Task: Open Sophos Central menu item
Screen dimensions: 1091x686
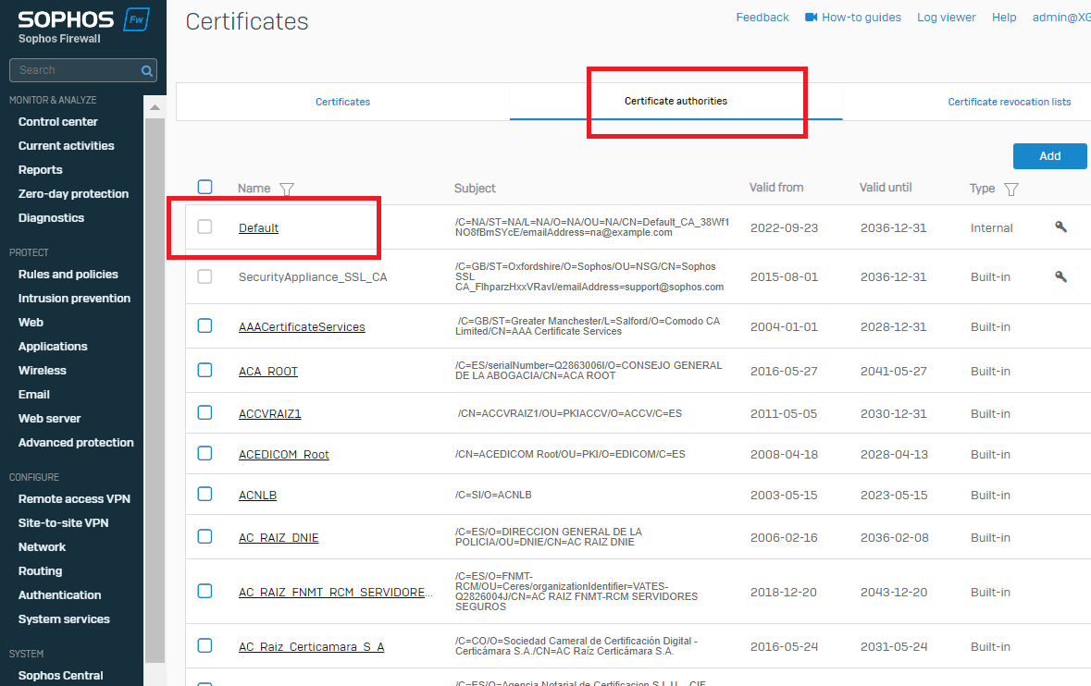Action: pyautogui.click(x=60, y=676)
